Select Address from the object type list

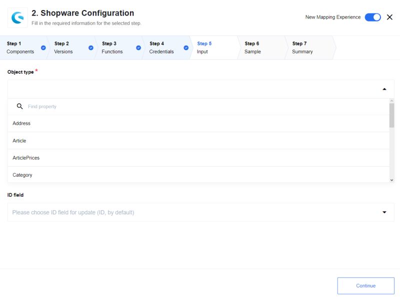click(x=21, y=123)
